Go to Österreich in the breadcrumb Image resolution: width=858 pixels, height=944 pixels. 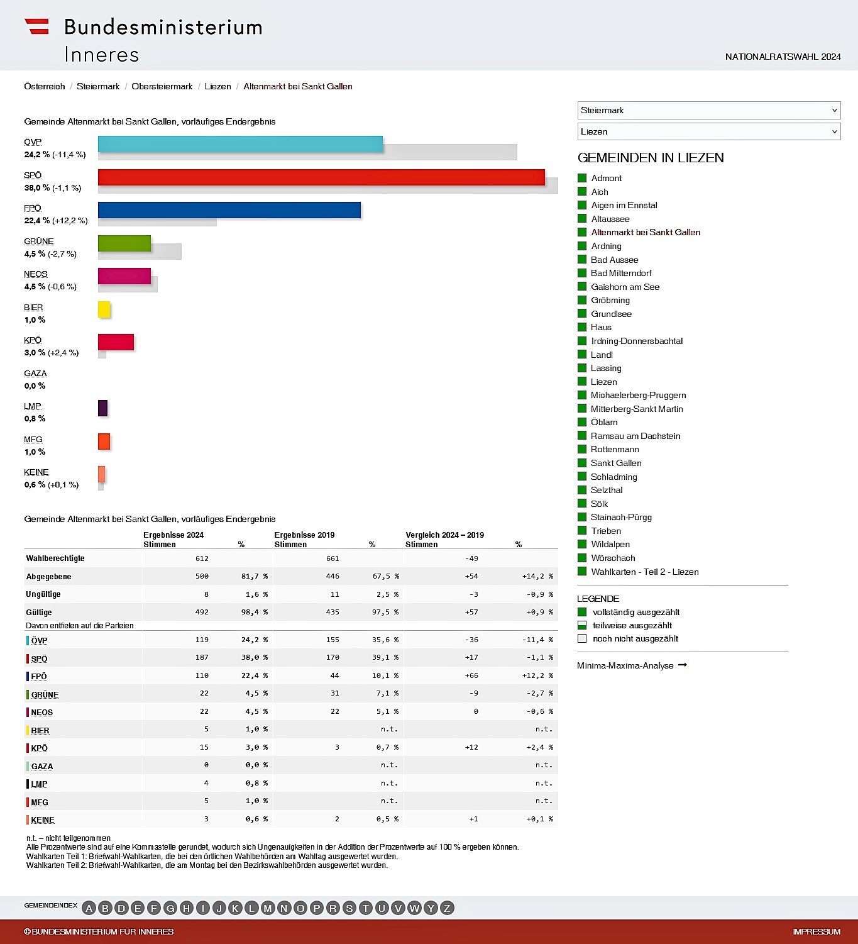[x=45, y=86]
